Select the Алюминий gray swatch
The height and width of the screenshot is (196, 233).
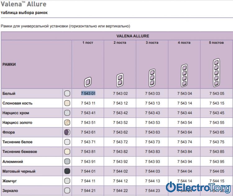click(67, 162)
